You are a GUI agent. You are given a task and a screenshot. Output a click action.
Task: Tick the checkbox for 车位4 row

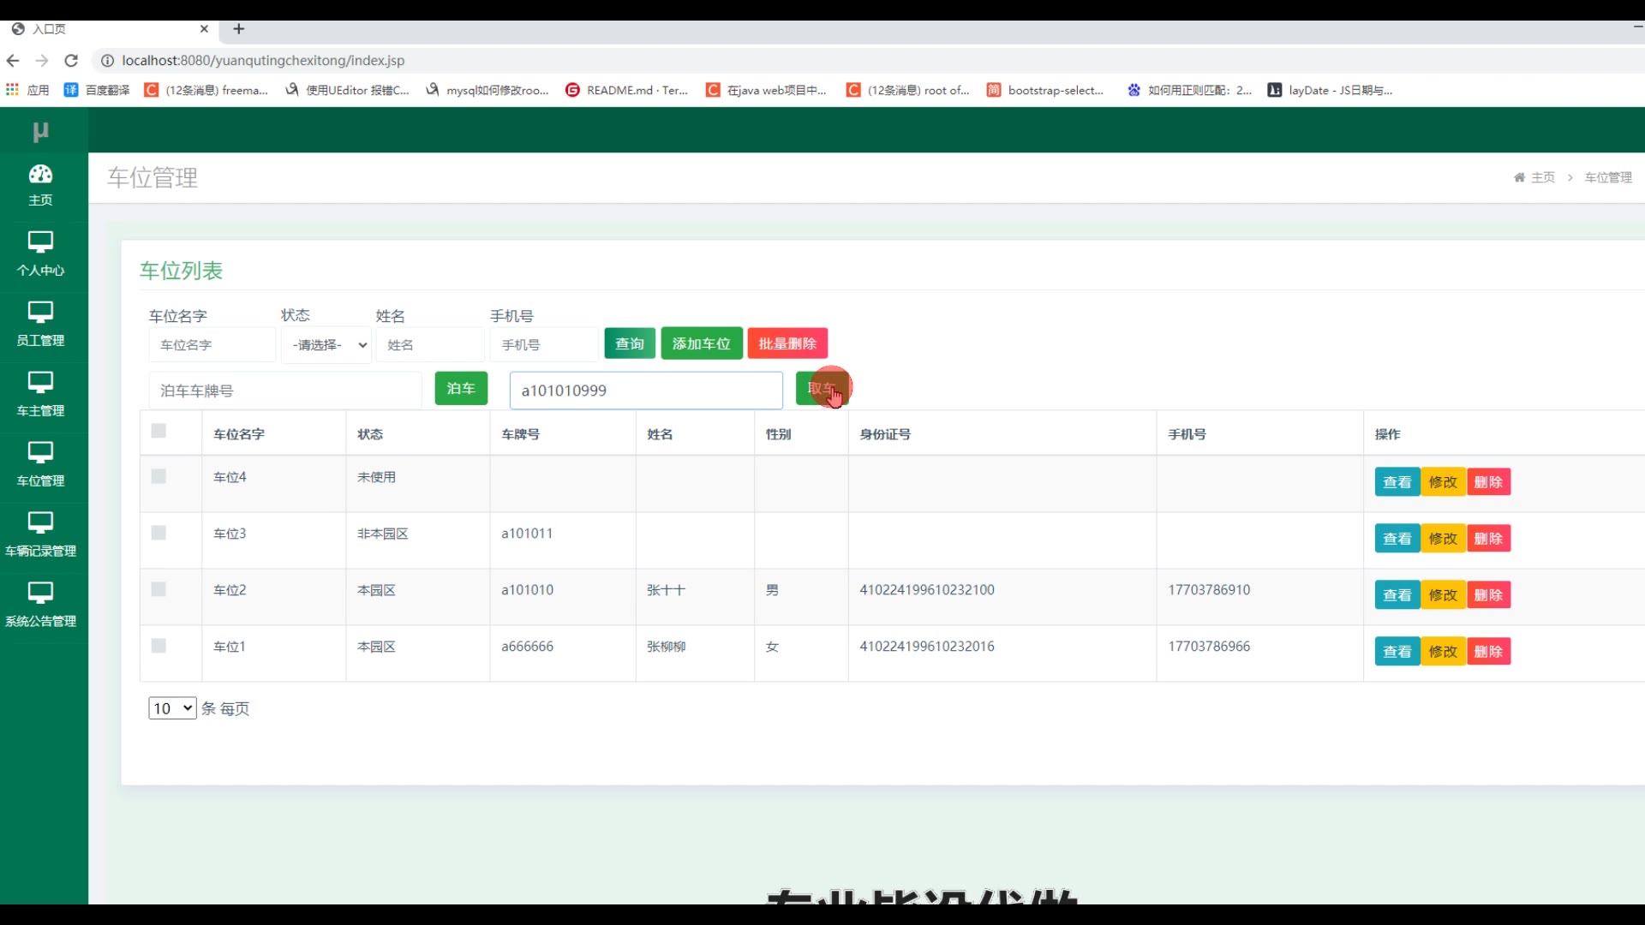[159, 476]
